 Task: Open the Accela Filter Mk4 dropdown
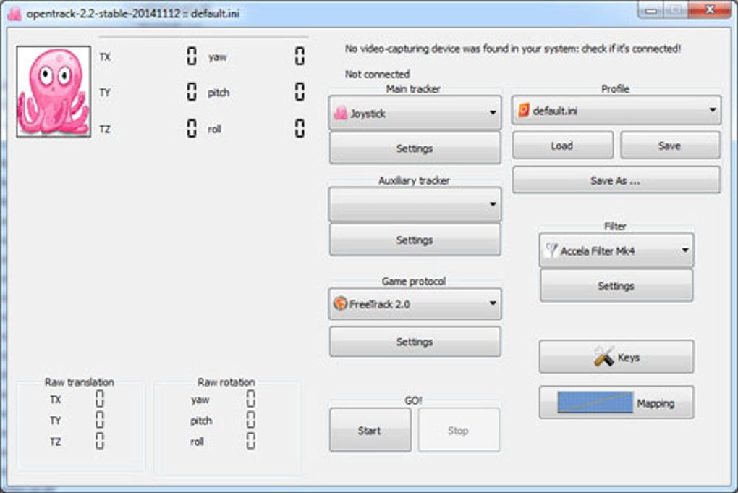tap(616, 250)
